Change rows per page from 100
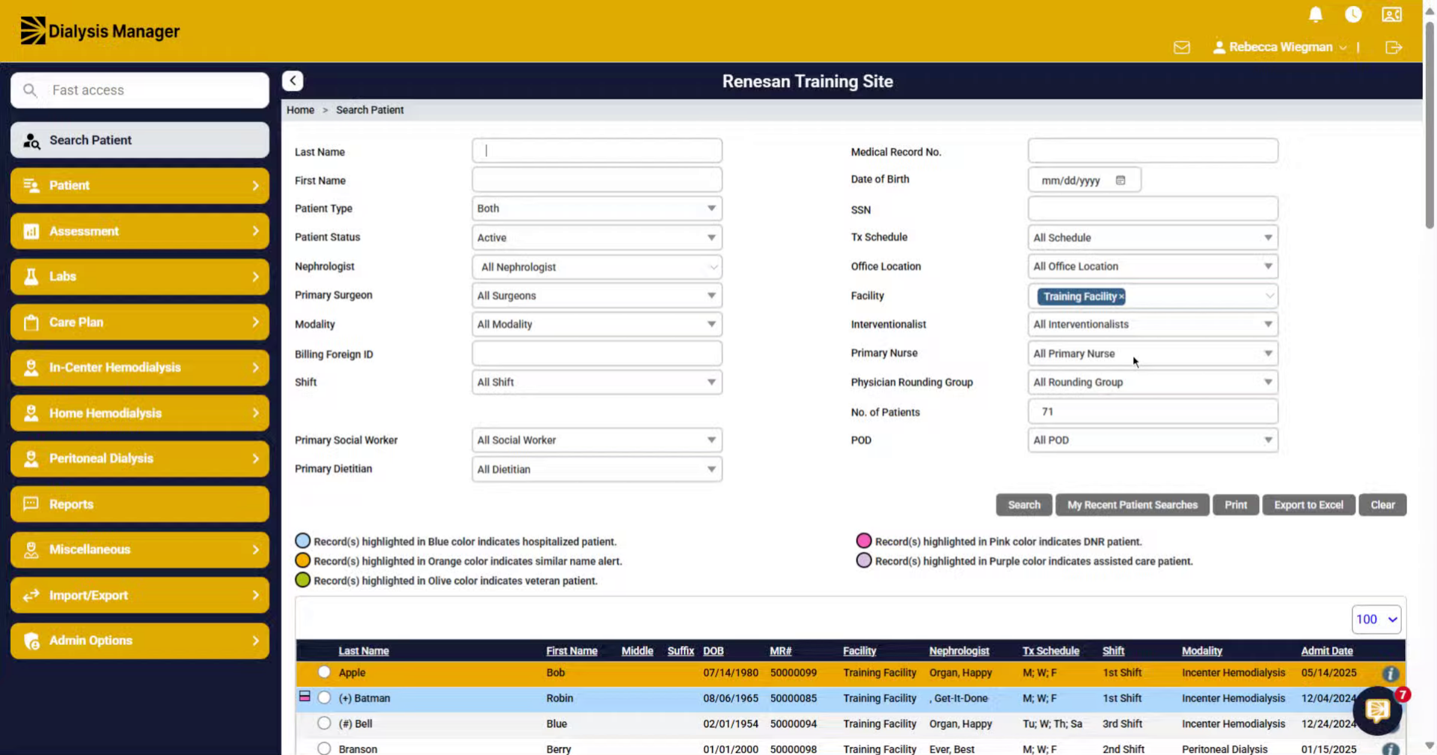Screen dimensions: 1437x755 (x=1376, y=619)
